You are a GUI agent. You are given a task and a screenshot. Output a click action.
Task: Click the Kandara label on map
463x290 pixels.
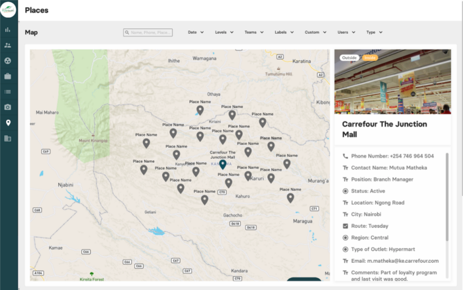pos(239,271)
